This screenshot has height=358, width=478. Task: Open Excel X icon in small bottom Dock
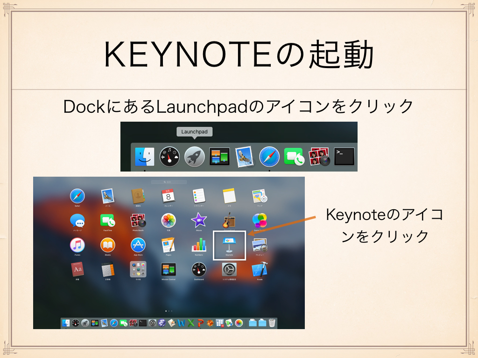click(191, 323)
